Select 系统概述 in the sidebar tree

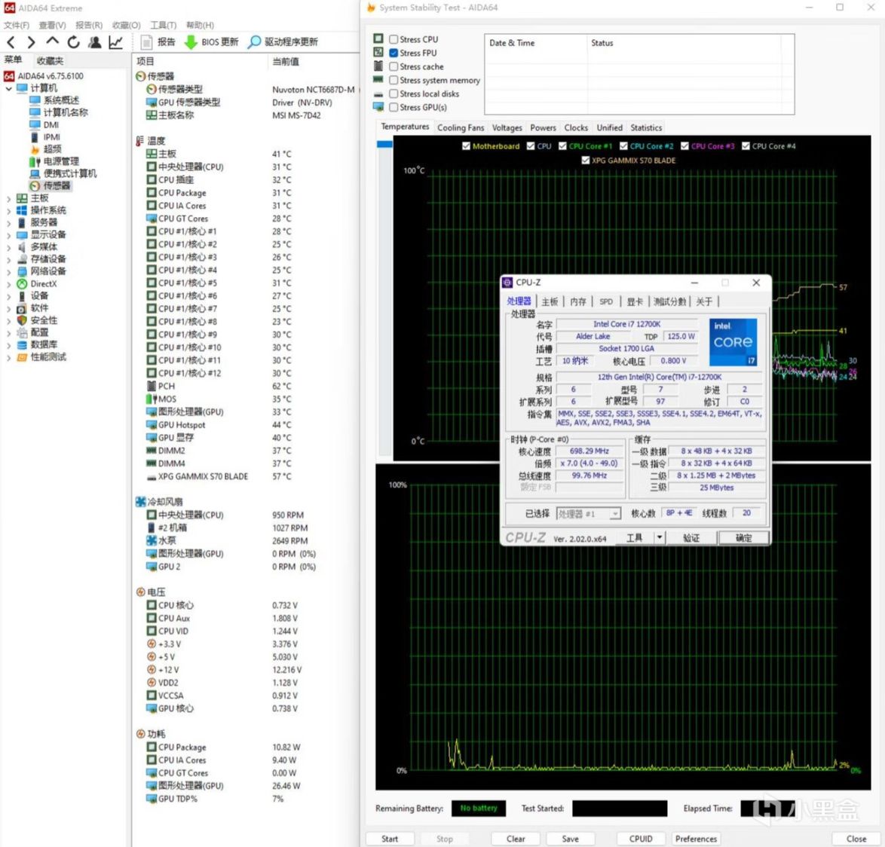[x=60, y=100]
